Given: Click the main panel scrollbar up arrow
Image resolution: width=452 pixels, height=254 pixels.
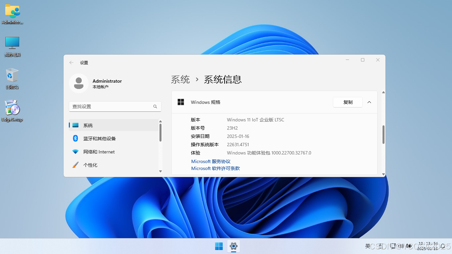Looking at the screenshot, I should pos(384,92).
